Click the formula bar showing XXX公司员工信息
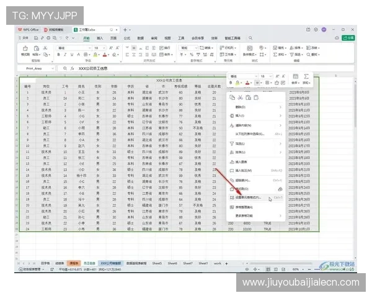The width and height of the screenshot is (372, 298). coord(155,68)
